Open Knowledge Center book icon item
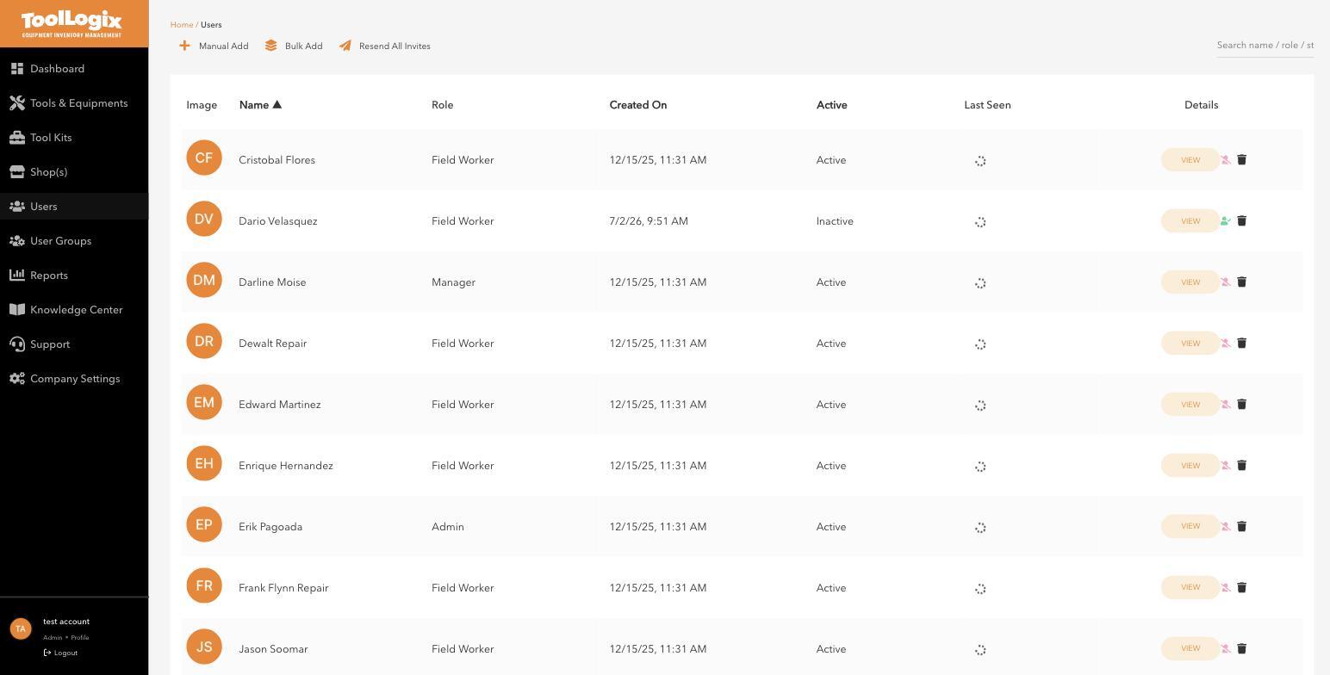This screenshot has height=675, width=1330. pos(74,310)
